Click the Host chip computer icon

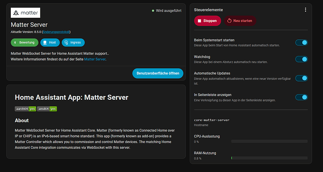[44, 42]
